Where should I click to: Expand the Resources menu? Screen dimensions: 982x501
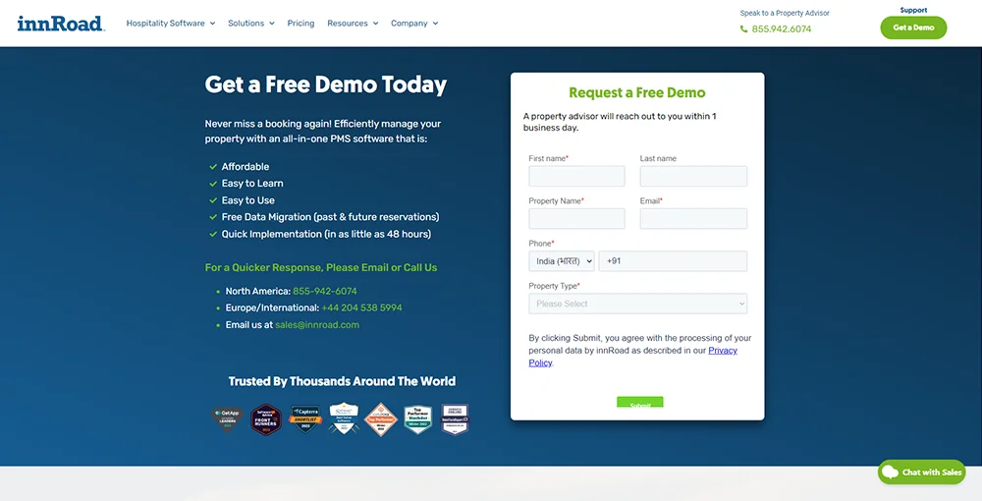click(x=353, y=24)
